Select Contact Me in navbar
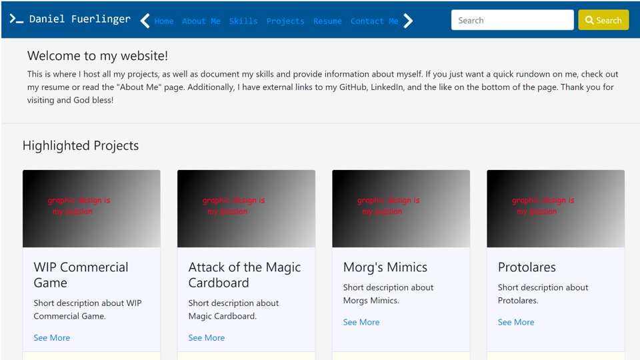This screenshot has height=360, width=640. pos(374,21)
